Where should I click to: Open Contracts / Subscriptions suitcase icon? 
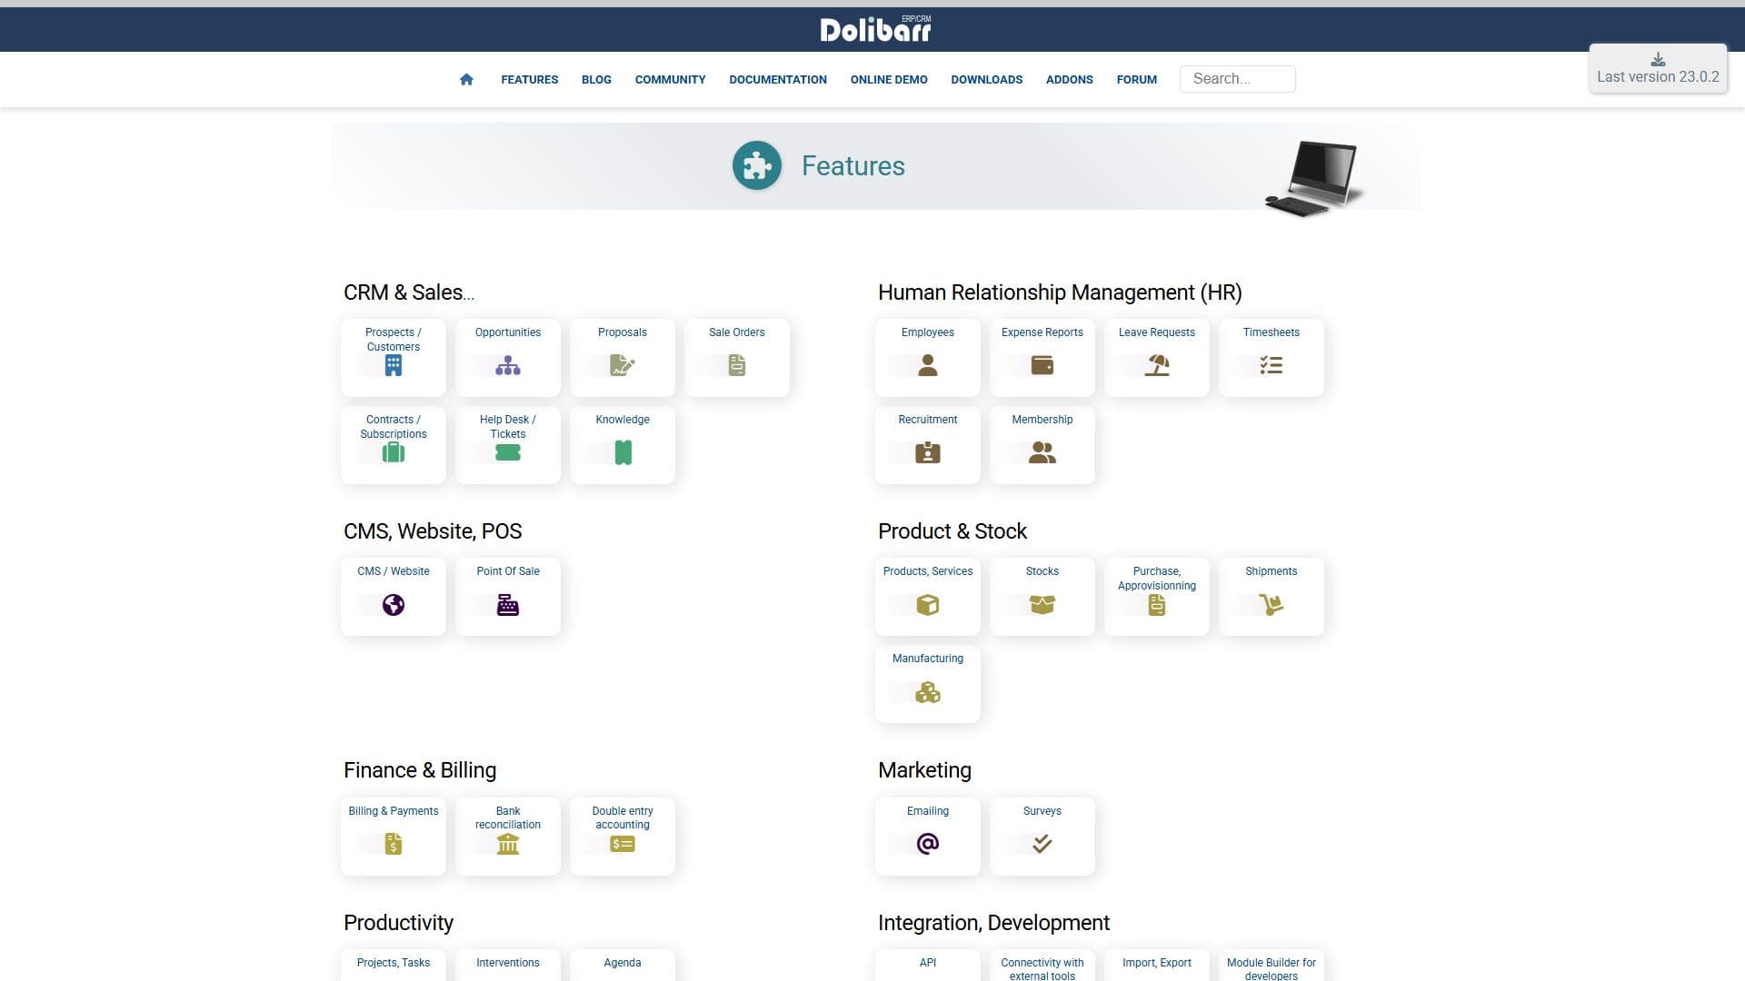[x=394, y=452]
